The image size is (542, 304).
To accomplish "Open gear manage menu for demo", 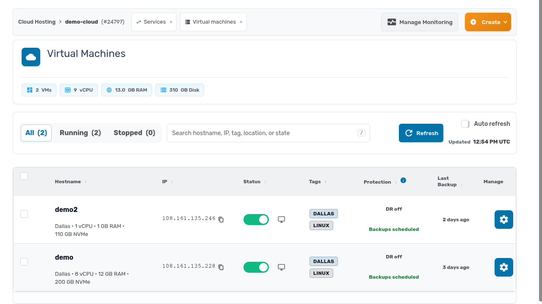I will [x=504, y=267].
